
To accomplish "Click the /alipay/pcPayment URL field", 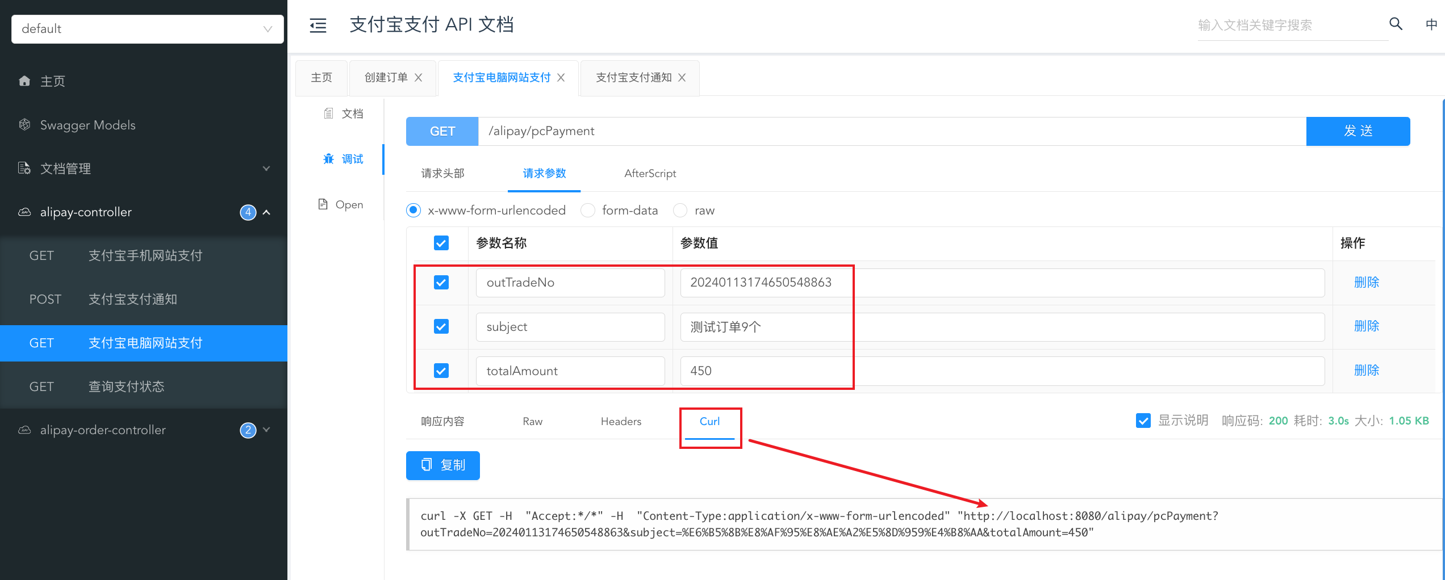I will [892, 131].
